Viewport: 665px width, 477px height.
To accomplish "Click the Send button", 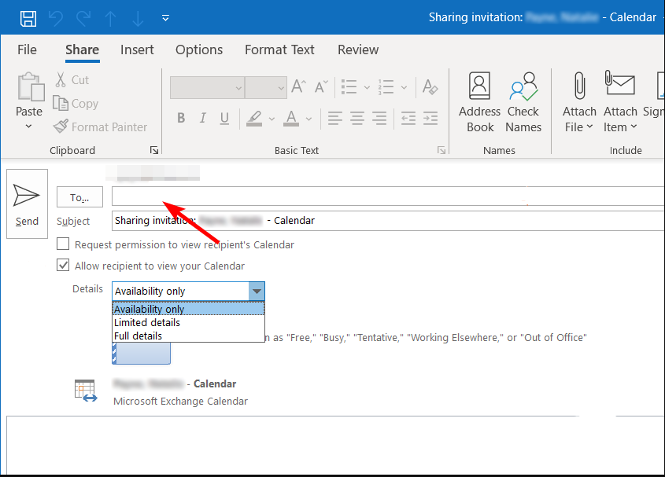I will (27, 204).
